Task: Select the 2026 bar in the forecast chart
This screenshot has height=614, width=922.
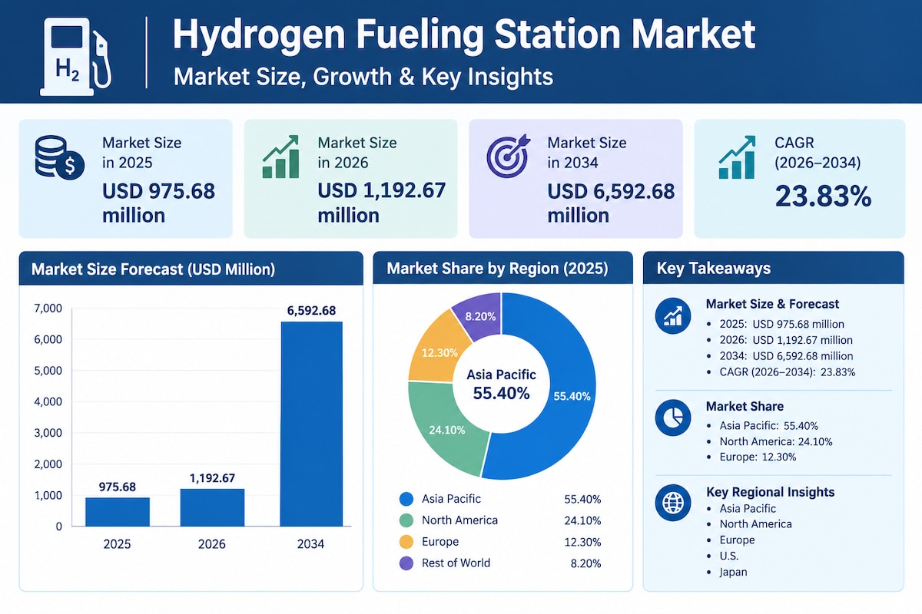Action: pyautogui.click(x=212, y=507)
